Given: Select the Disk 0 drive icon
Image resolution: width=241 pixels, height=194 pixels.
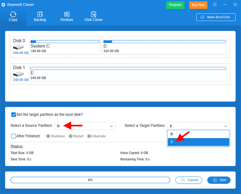Looking at the screenshot, I should point(18,47).
